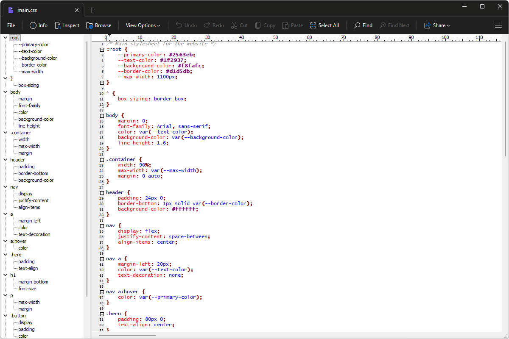
Task: Select margin-left in tree
Action: point(29,221)
